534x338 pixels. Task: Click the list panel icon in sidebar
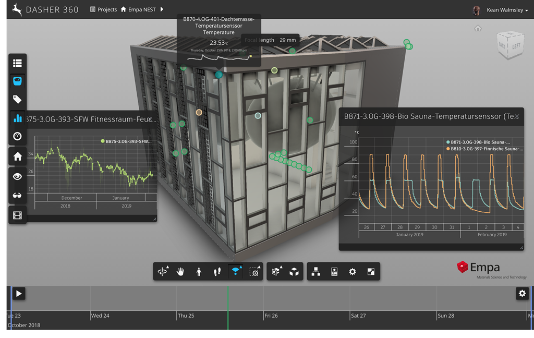click(17, 64)
